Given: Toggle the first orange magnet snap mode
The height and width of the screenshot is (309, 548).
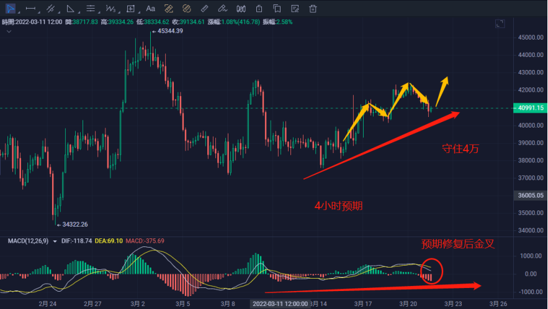Looking at the screenshot, I should [168, 9].
